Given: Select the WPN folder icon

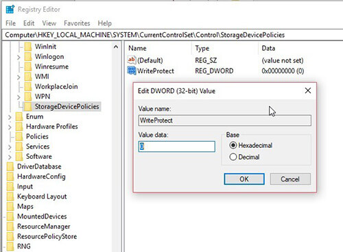Looking at the screenshot, I should (28, 97).
